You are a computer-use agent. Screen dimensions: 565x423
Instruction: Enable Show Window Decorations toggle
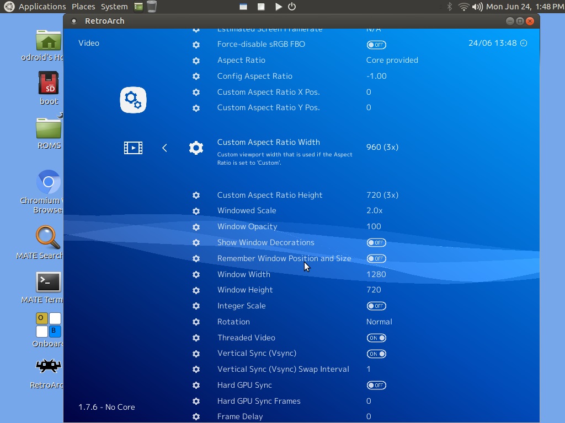click(376, 243)
